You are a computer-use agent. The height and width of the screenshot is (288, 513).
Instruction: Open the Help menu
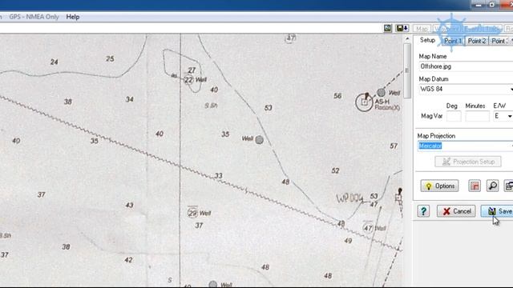click(x=73, y=17)
